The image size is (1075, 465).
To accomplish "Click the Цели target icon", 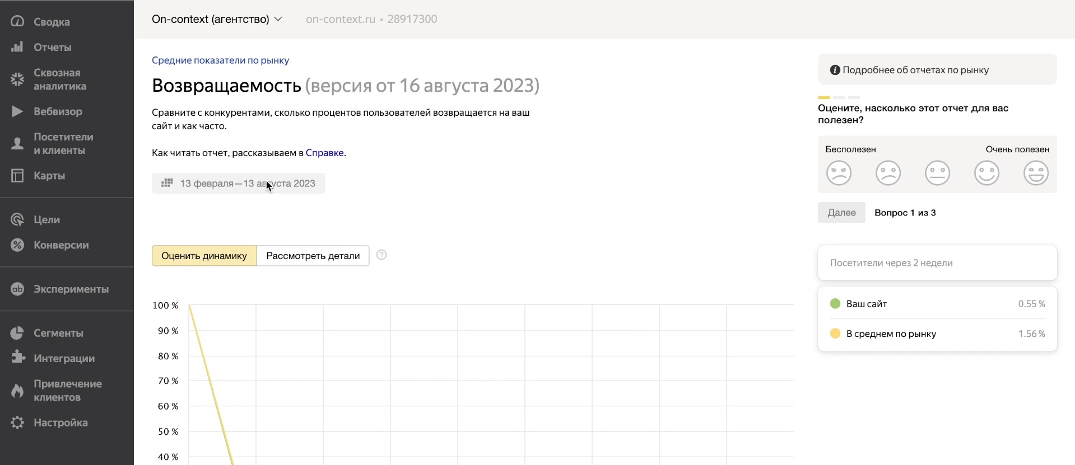I will tap(17, 220).
